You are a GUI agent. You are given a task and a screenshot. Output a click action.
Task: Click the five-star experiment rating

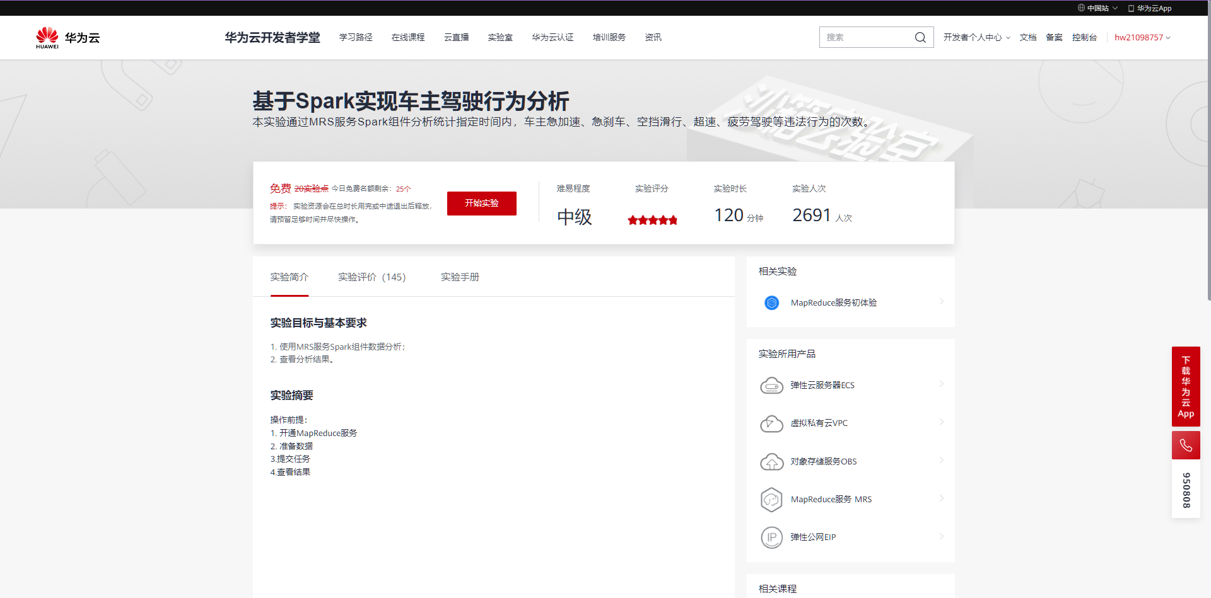coord(653,220)
